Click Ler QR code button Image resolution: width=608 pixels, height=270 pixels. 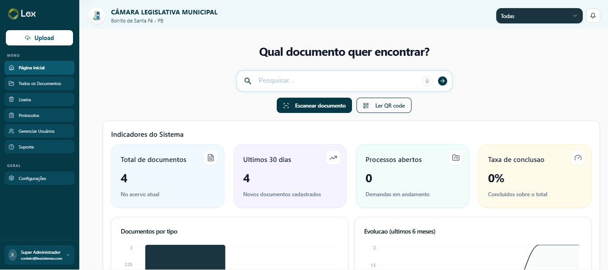384,105
